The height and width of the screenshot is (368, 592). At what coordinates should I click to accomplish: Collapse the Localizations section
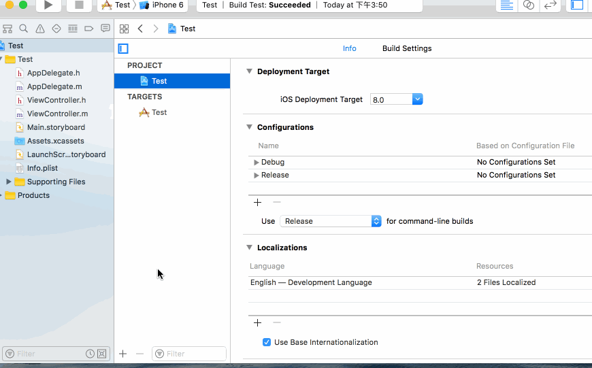[x=249, y=247]
